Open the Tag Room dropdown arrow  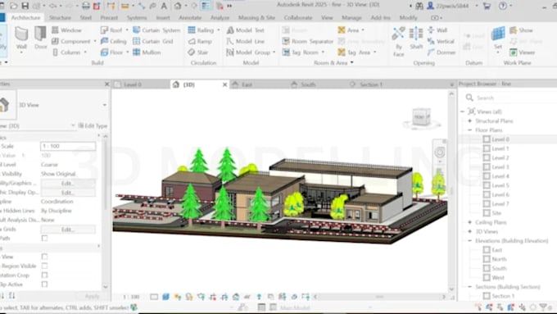323,52
